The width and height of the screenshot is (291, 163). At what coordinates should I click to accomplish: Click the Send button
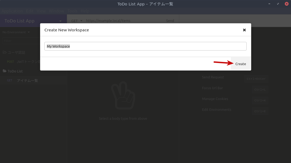click(170, 21)
